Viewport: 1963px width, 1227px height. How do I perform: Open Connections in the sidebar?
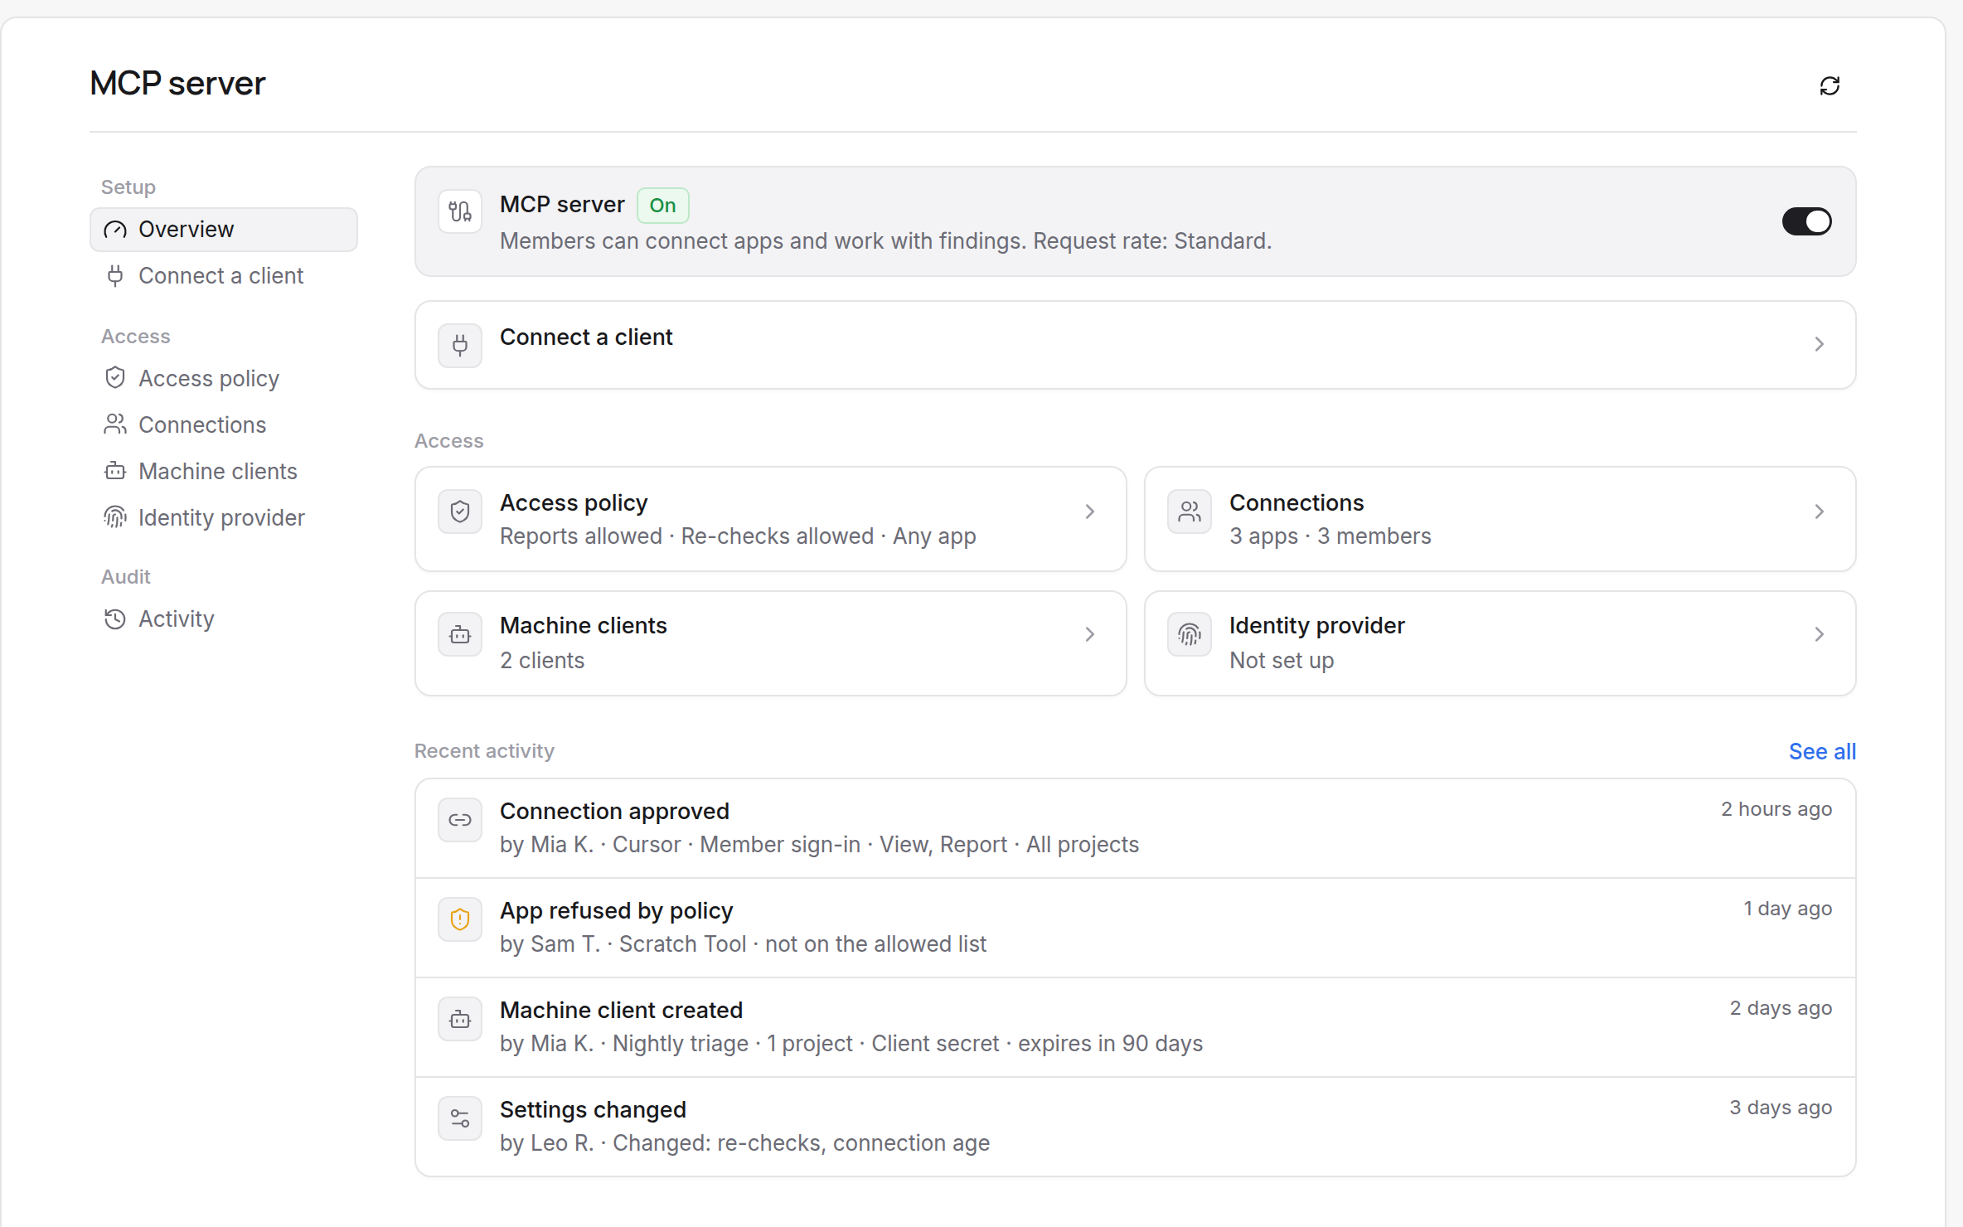(x=224, y=425)
